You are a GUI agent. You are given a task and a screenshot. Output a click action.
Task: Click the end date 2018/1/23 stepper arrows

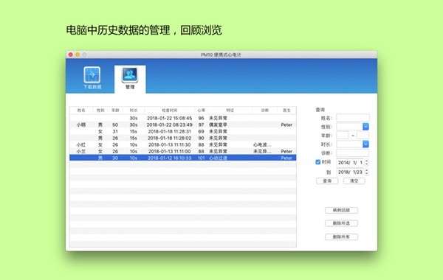(x=367, y=172)
